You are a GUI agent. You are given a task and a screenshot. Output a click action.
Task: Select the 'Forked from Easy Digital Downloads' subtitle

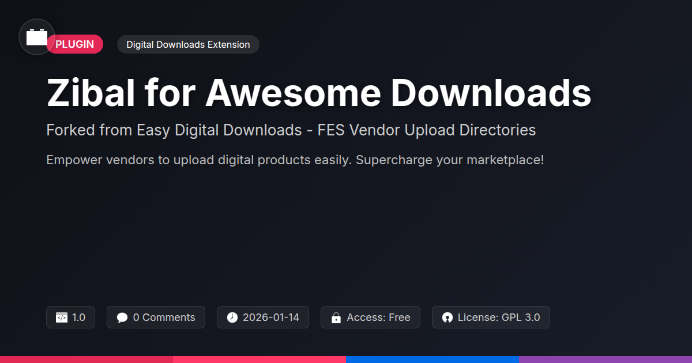pos(291,130)
